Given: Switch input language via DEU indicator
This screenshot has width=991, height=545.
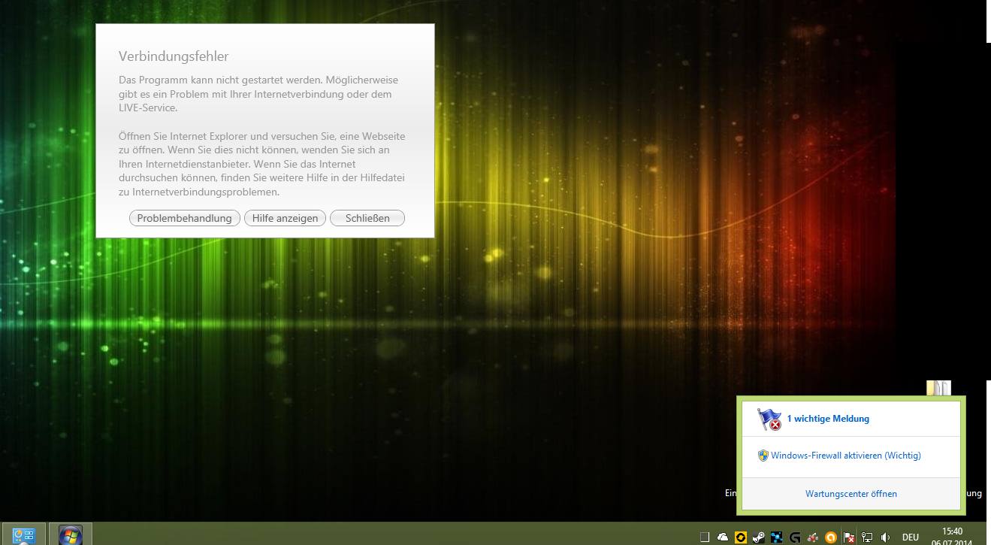Looking at the screenshot, I should click(x=911, y=537).
